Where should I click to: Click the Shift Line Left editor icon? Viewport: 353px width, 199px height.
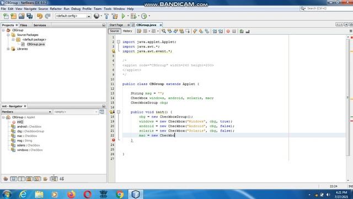(x=215, y=31)
